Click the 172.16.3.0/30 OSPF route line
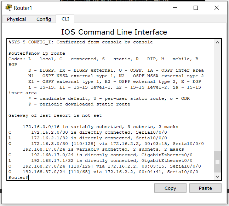 coord(106,144)
